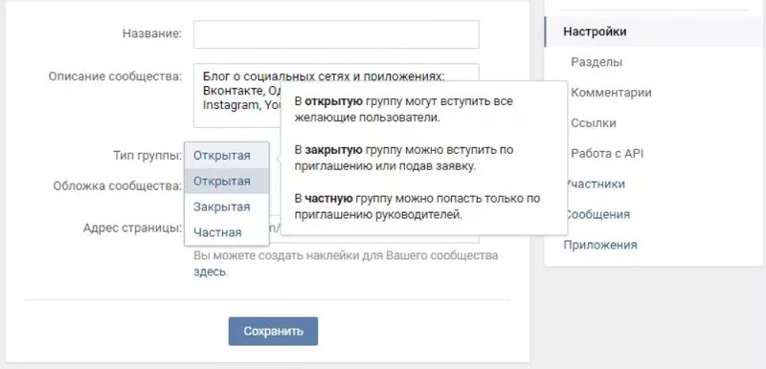Click the Название text field
The height and width of the screenshot is (369, 766).
pos(336,34)
